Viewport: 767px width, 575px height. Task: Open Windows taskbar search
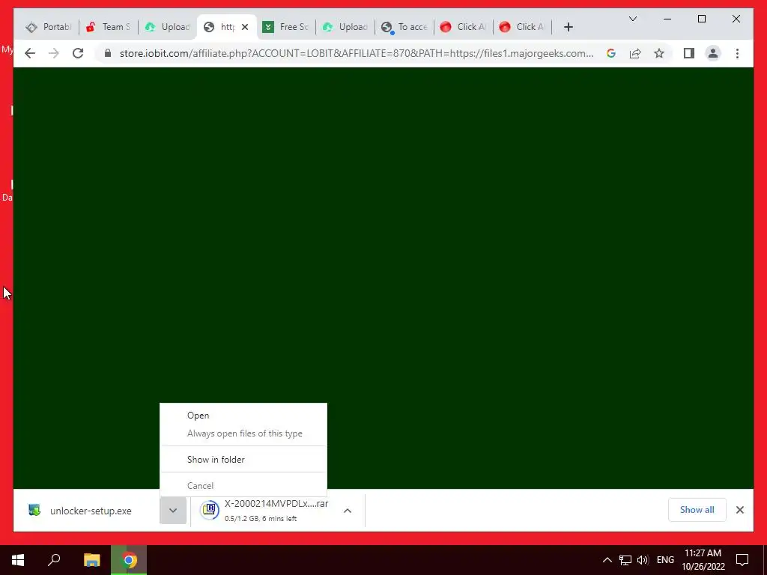[x=54, y=560]
